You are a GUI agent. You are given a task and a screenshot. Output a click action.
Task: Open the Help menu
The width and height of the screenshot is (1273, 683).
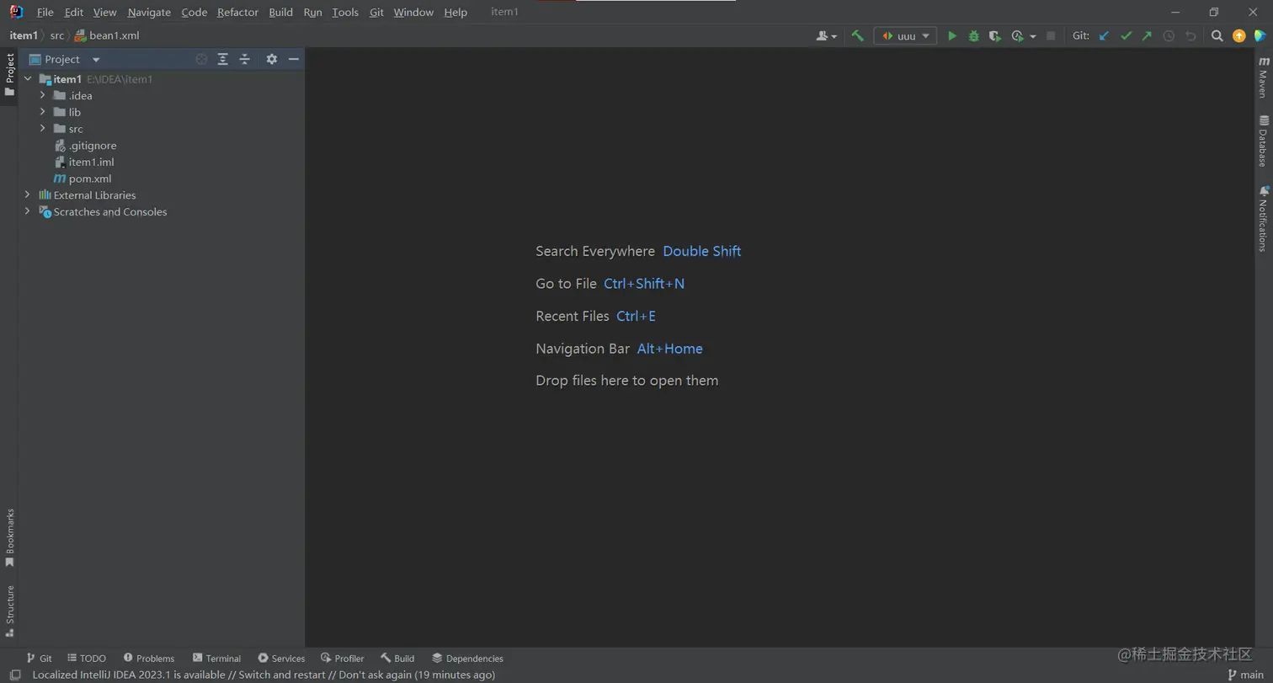click(x=455, y=12)
